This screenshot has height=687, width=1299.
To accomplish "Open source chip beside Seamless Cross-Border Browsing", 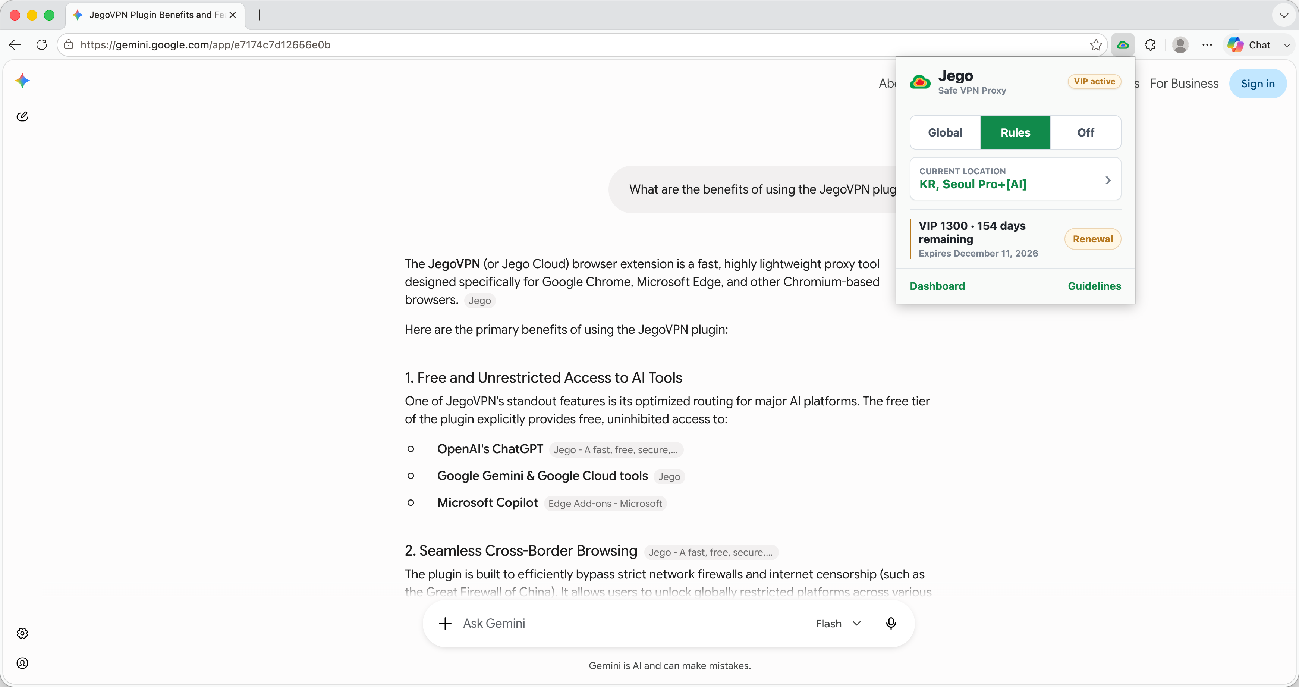I will point(711,552).
